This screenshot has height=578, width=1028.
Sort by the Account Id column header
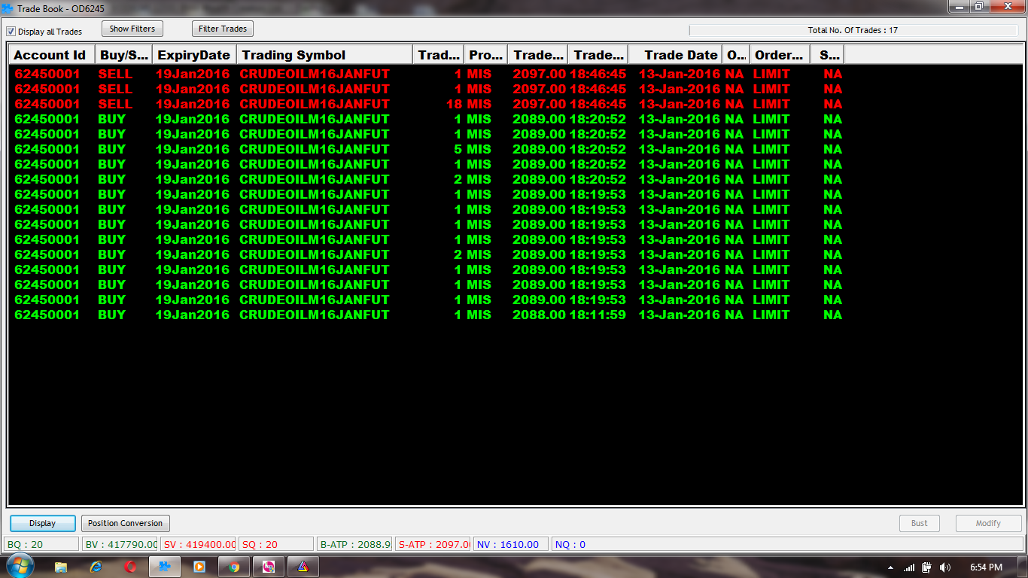[x=50, y=55]
